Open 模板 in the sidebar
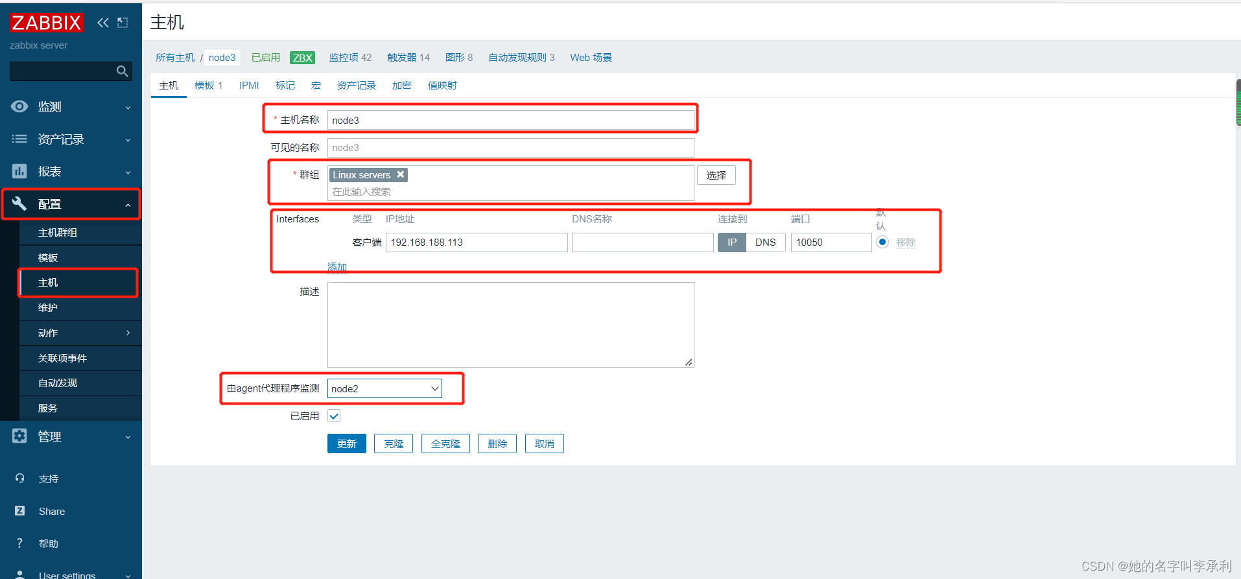Viewport: 1241px width, 579px height. 80,257
